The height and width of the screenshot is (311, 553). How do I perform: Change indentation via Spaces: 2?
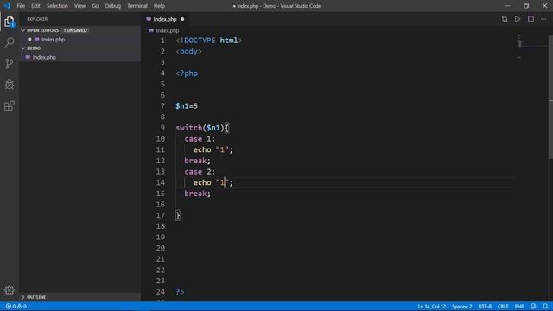(462, 306)
